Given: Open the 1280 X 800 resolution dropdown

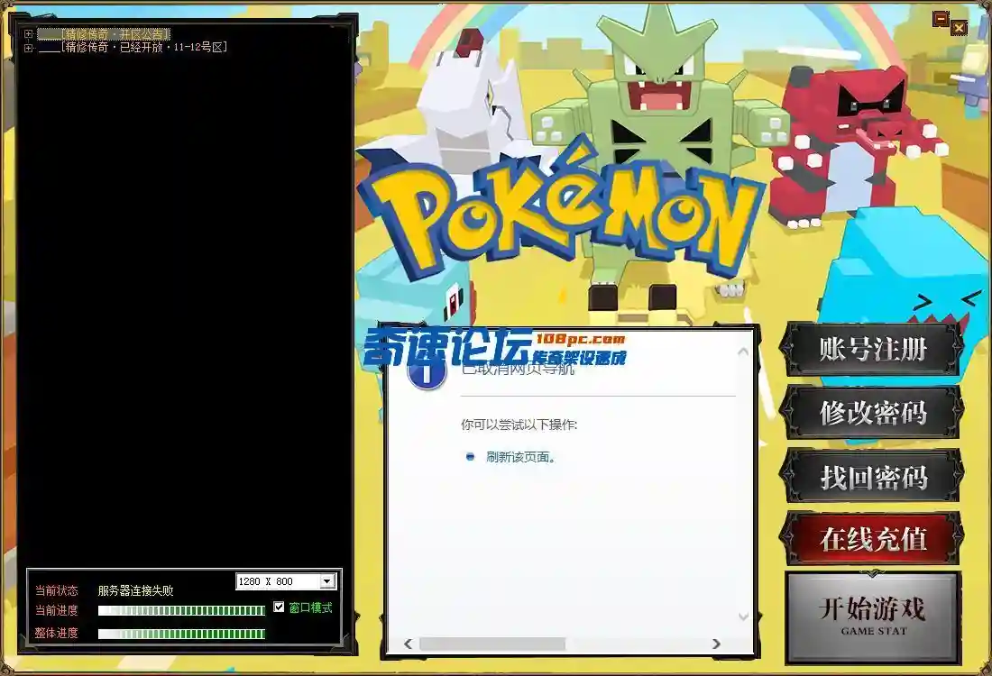Looking at the screenshot, I should [x=327, y=581].
